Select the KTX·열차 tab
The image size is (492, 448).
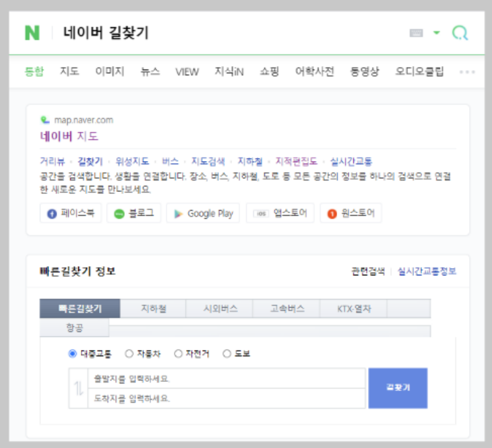pyautogui.click(x=354, y=309)
